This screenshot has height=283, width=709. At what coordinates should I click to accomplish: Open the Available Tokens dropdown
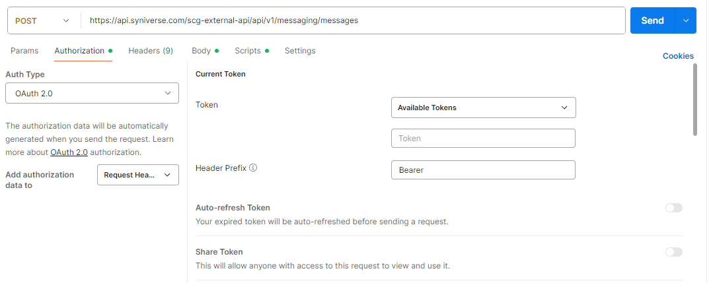coord(483,108)
